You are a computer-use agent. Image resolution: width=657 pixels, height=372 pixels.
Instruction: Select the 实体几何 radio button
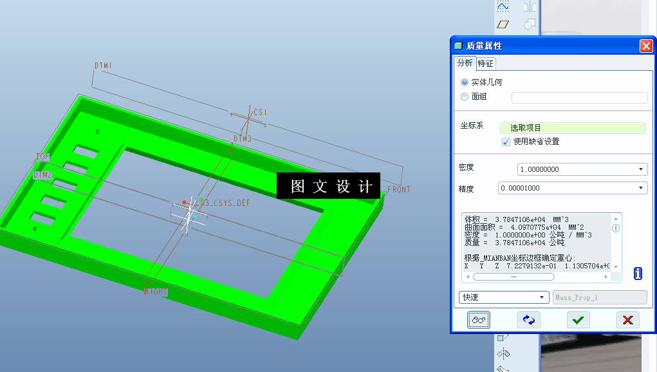pos(464,82)
